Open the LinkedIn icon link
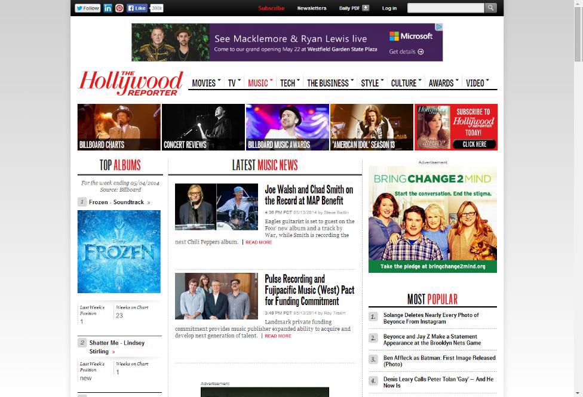Screen dimensions: 583x397 coord(108,8)
